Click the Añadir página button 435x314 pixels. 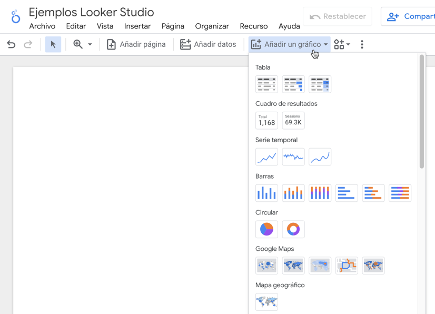pos(136,45)
